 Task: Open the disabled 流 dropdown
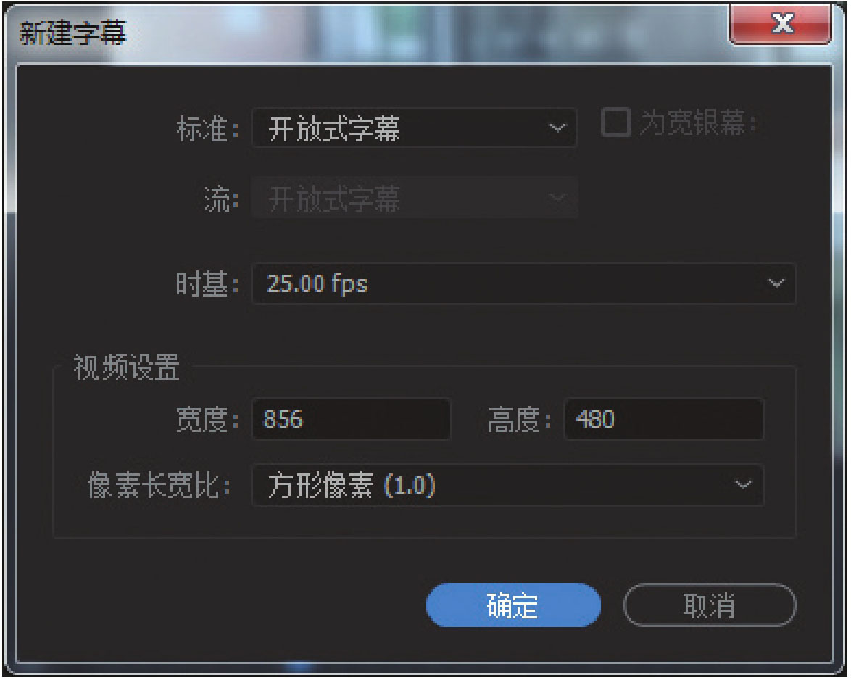(414, 197)
